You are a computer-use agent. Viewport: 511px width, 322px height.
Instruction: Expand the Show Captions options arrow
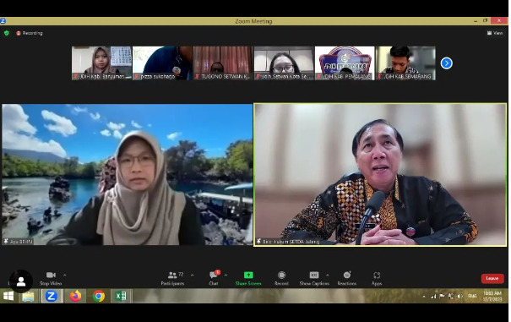(x=328, y=275)
